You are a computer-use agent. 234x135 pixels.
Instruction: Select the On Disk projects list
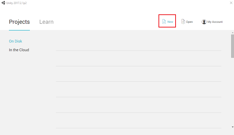[15, 41]
